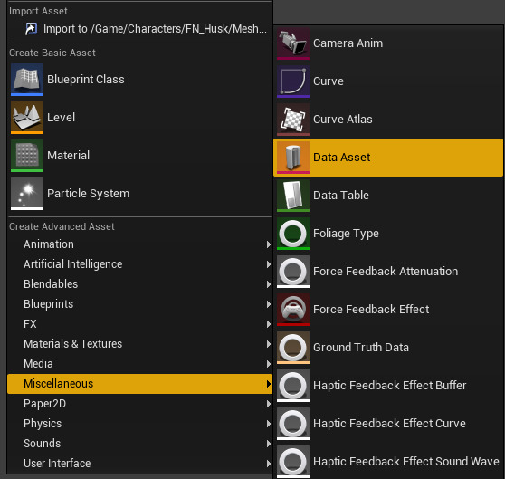Click the Force Feedback Effect gamepad icon
Viewport: 505px width, 479px height.
coord(293,310)
